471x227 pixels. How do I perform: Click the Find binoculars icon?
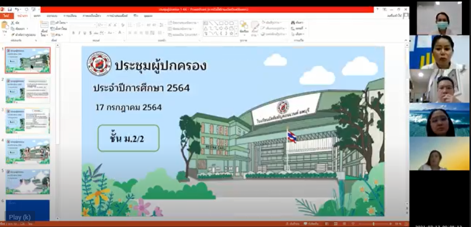click(293, 23)
